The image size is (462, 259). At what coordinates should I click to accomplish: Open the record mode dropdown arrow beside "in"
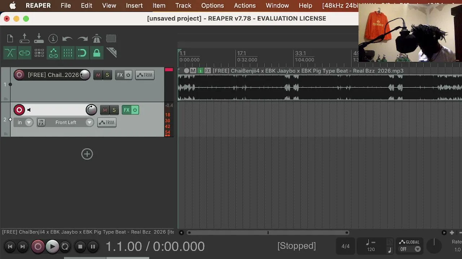pos(29,123)
